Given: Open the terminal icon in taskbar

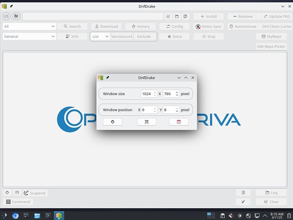Looking at the screenshot, I should (48, 216).
